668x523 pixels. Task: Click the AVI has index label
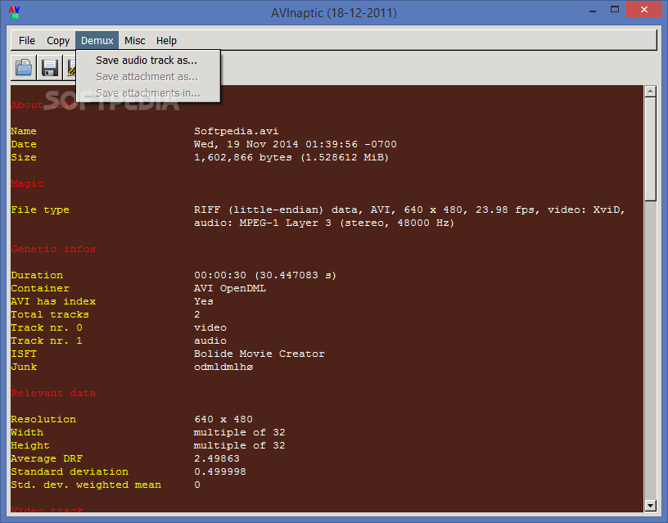[x=53, y=301]
